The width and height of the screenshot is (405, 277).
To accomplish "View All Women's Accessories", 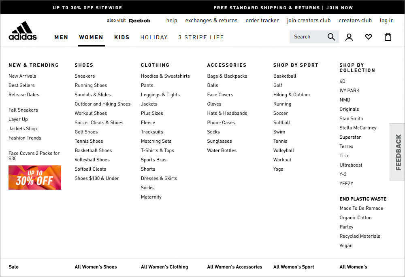I will click(234, 267).
